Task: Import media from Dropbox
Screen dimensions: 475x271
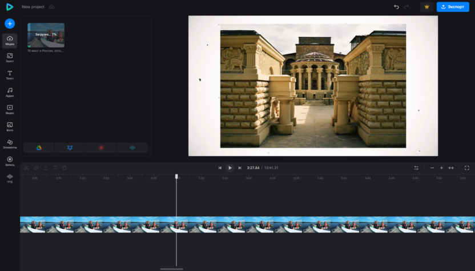Action: (x=70, y=148)
